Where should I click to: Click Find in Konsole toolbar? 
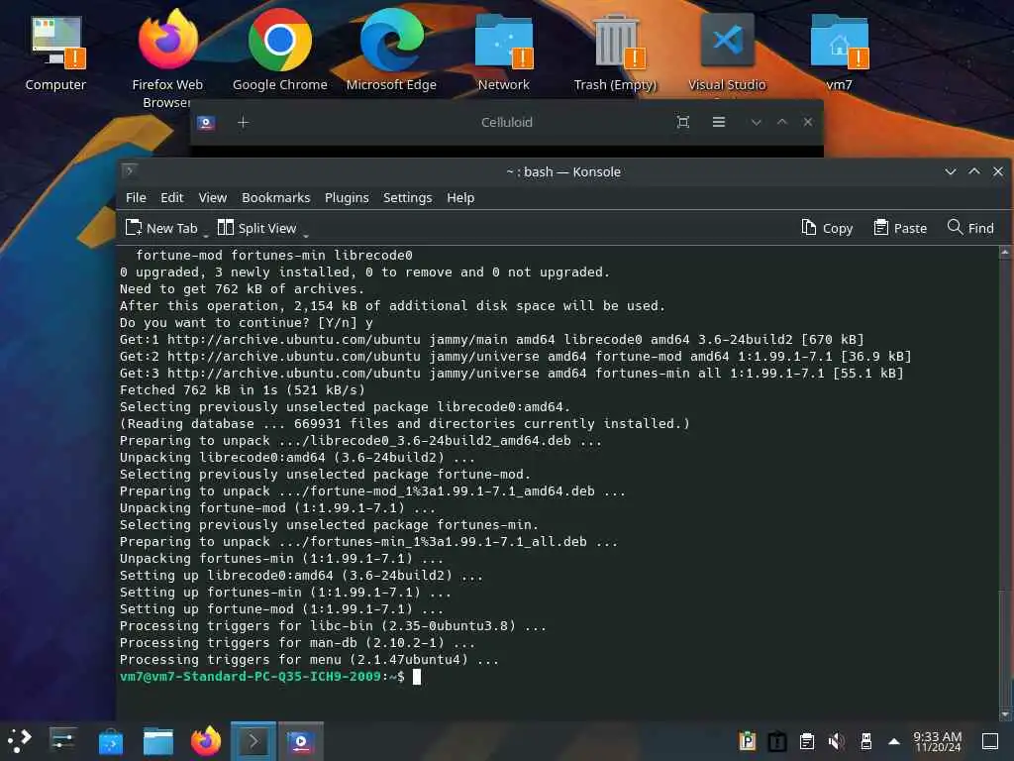970,228
